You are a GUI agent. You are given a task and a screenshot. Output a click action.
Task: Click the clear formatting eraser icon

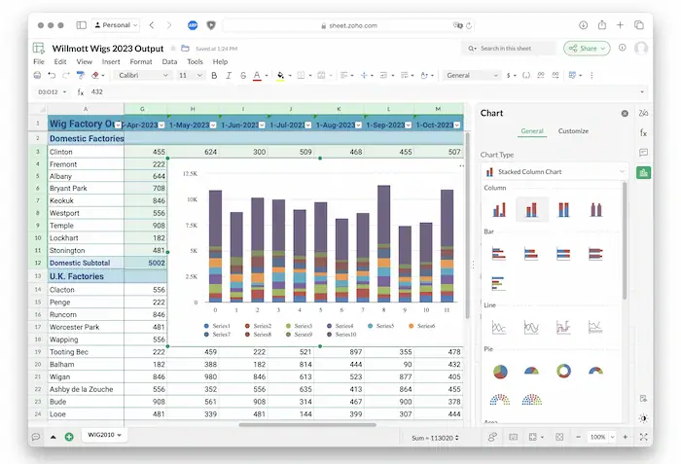[95, 75]
